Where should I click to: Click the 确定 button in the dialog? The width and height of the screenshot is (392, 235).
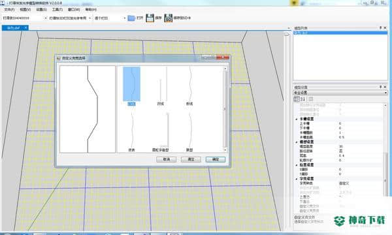216,159
